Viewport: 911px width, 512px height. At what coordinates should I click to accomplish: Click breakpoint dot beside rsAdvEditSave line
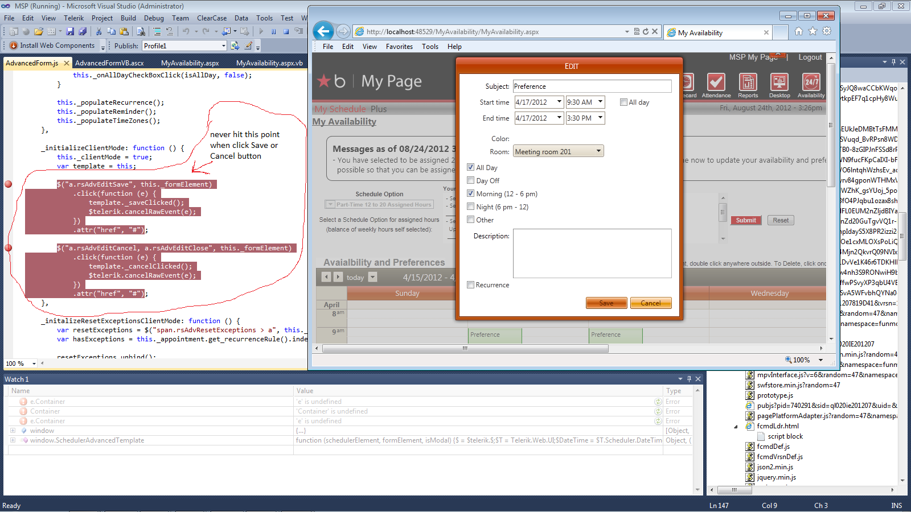9,184
